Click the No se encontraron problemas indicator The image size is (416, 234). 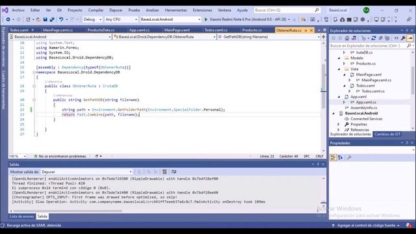(60, 156)
